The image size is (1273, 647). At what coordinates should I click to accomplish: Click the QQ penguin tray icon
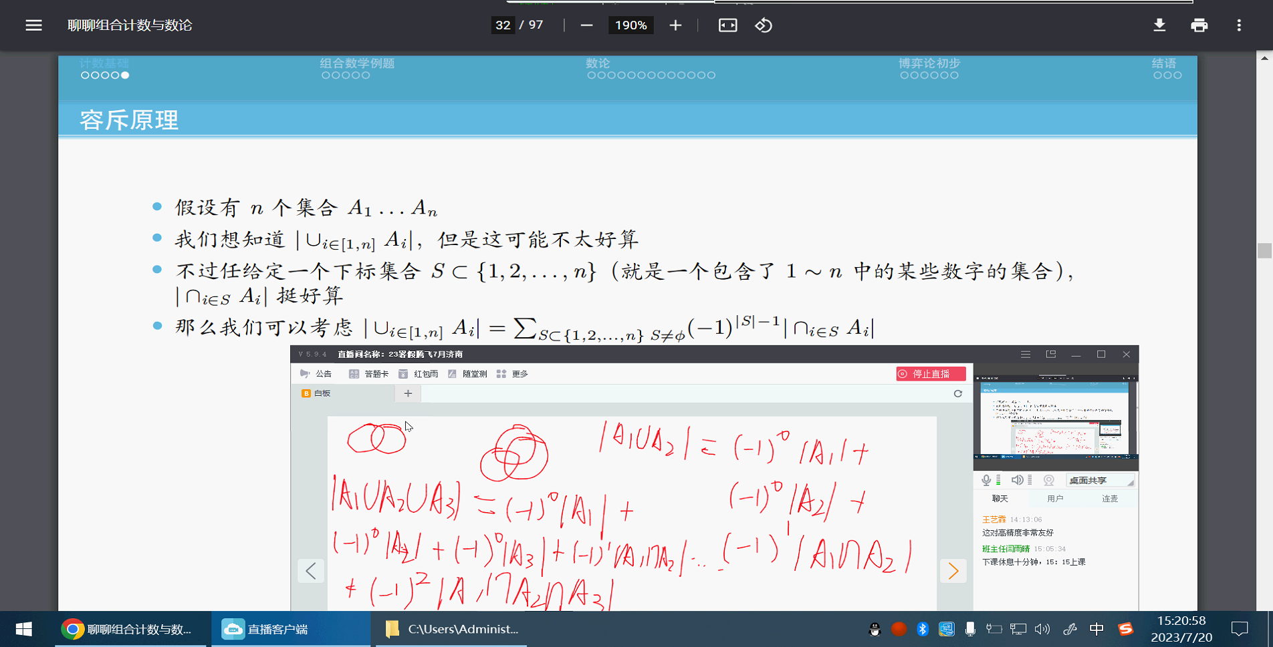875,629
